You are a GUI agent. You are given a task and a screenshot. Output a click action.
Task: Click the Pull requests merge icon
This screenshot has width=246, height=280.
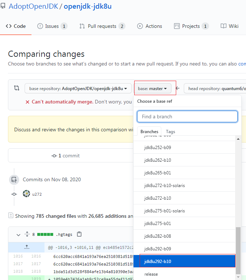click(x=82, y=26)
